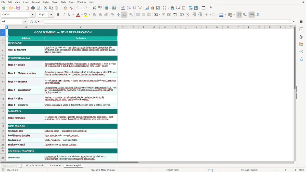Insert a pivot table
The image size is (306, 172).
[158, 8]
